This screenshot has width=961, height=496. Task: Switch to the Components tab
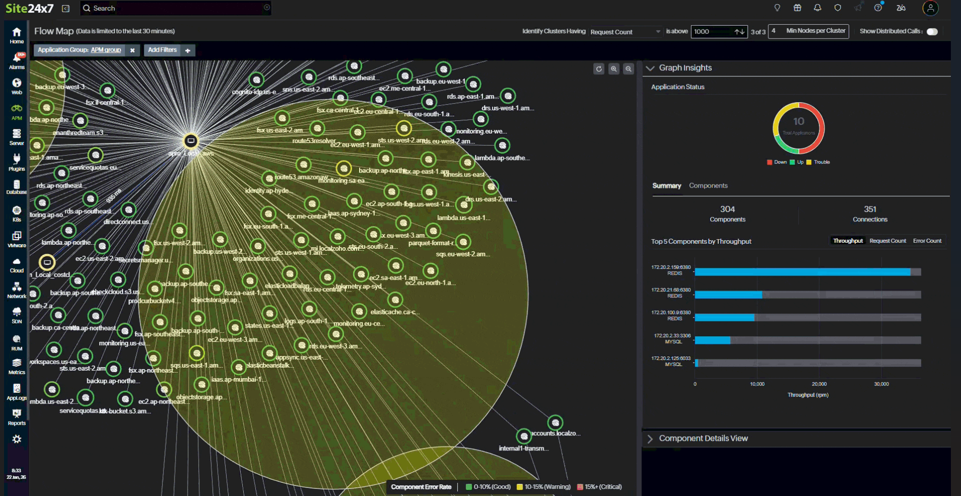click(x=708, y=186)
